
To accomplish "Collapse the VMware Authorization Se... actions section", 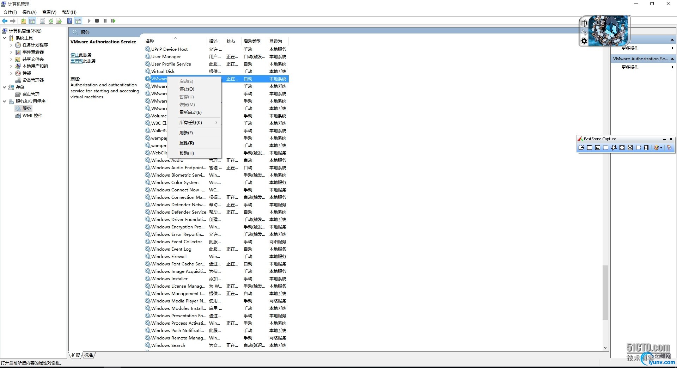I will click(x=672, y=59).
